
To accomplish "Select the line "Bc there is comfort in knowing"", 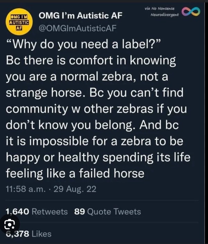I will coord(91,60).
